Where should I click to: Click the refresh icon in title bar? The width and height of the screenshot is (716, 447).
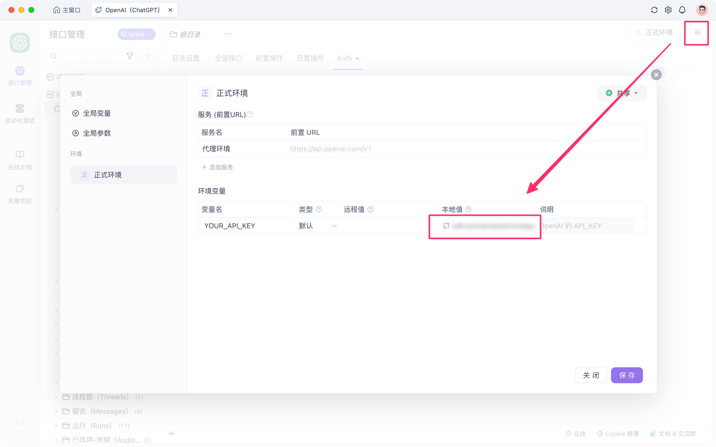click(654, 10)
